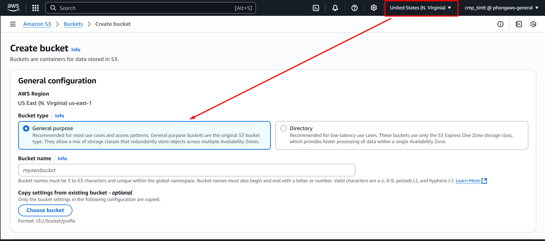Open Info link next to Bucket type
Viewport: 545px width, 241px height.
coord(60,116)
